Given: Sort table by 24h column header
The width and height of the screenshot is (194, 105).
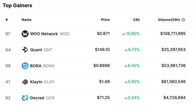Looking at the screenshot, I should coord(136,20).
